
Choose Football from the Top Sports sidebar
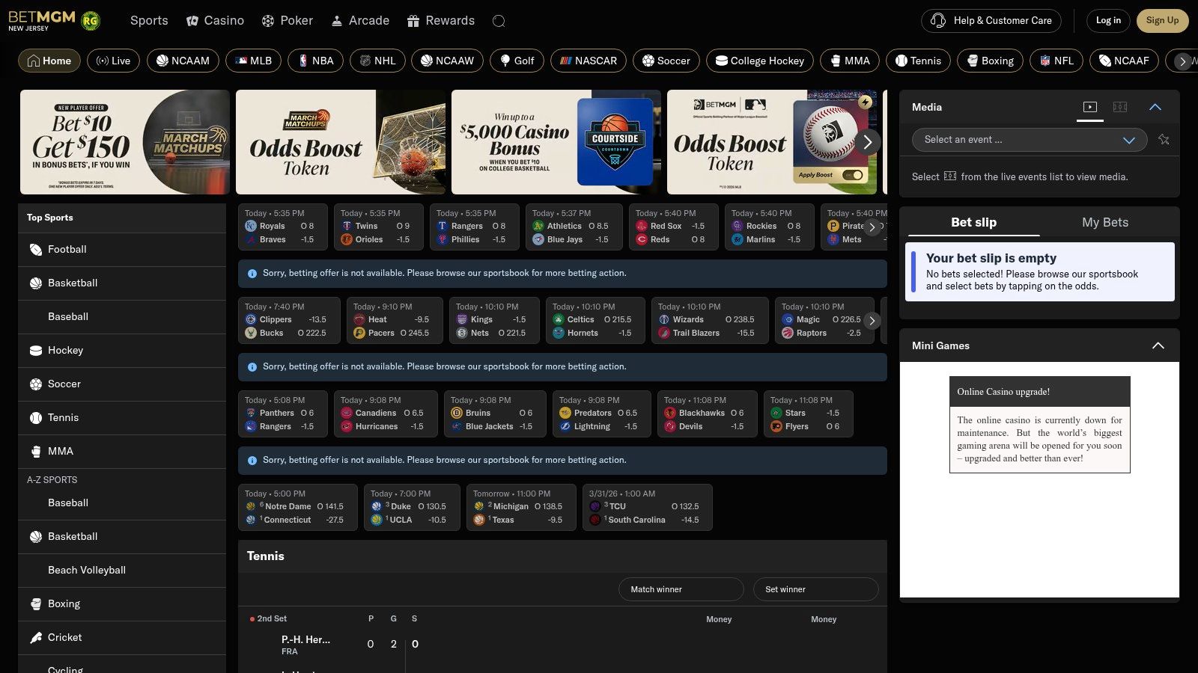point(67,249)
